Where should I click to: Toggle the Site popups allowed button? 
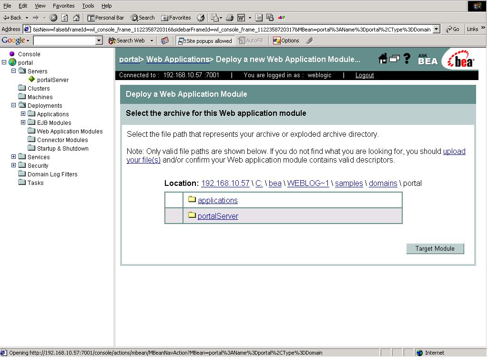click(205, 41)
